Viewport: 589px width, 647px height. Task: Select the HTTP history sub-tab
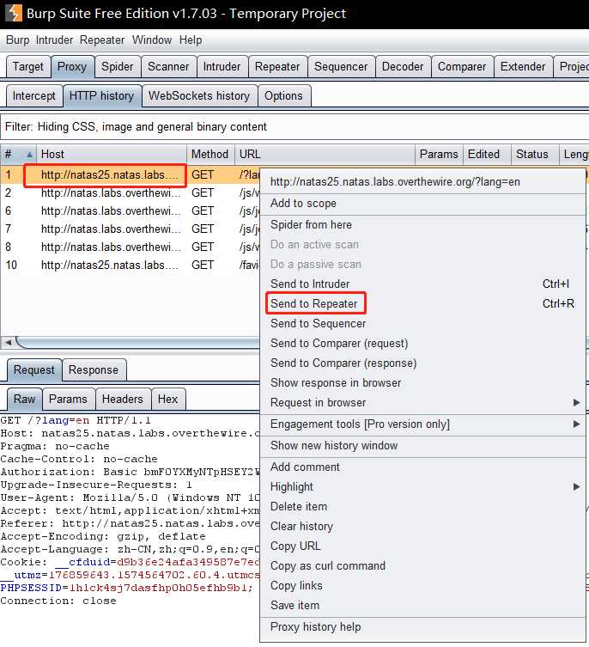coord(101,95)
